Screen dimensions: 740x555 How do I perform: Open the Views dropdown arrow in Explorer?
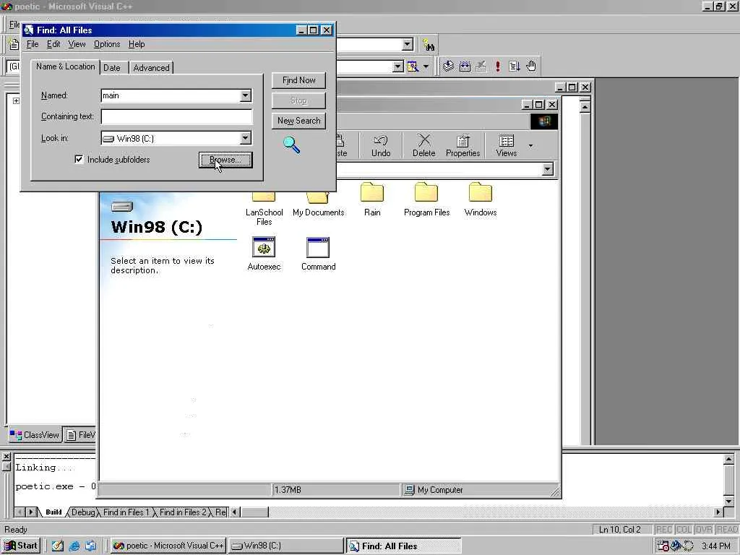tap(531, 146)
